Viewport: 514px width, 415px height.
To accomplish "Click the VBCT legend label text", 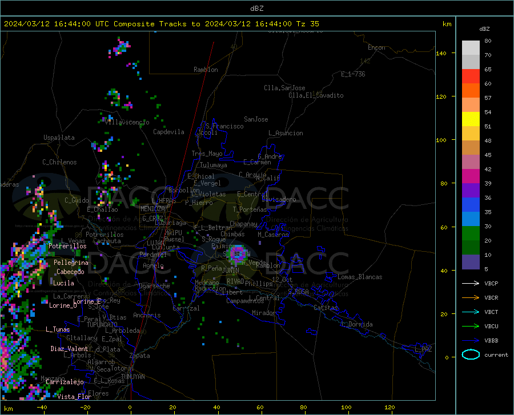I will click(x=491, y=312).
